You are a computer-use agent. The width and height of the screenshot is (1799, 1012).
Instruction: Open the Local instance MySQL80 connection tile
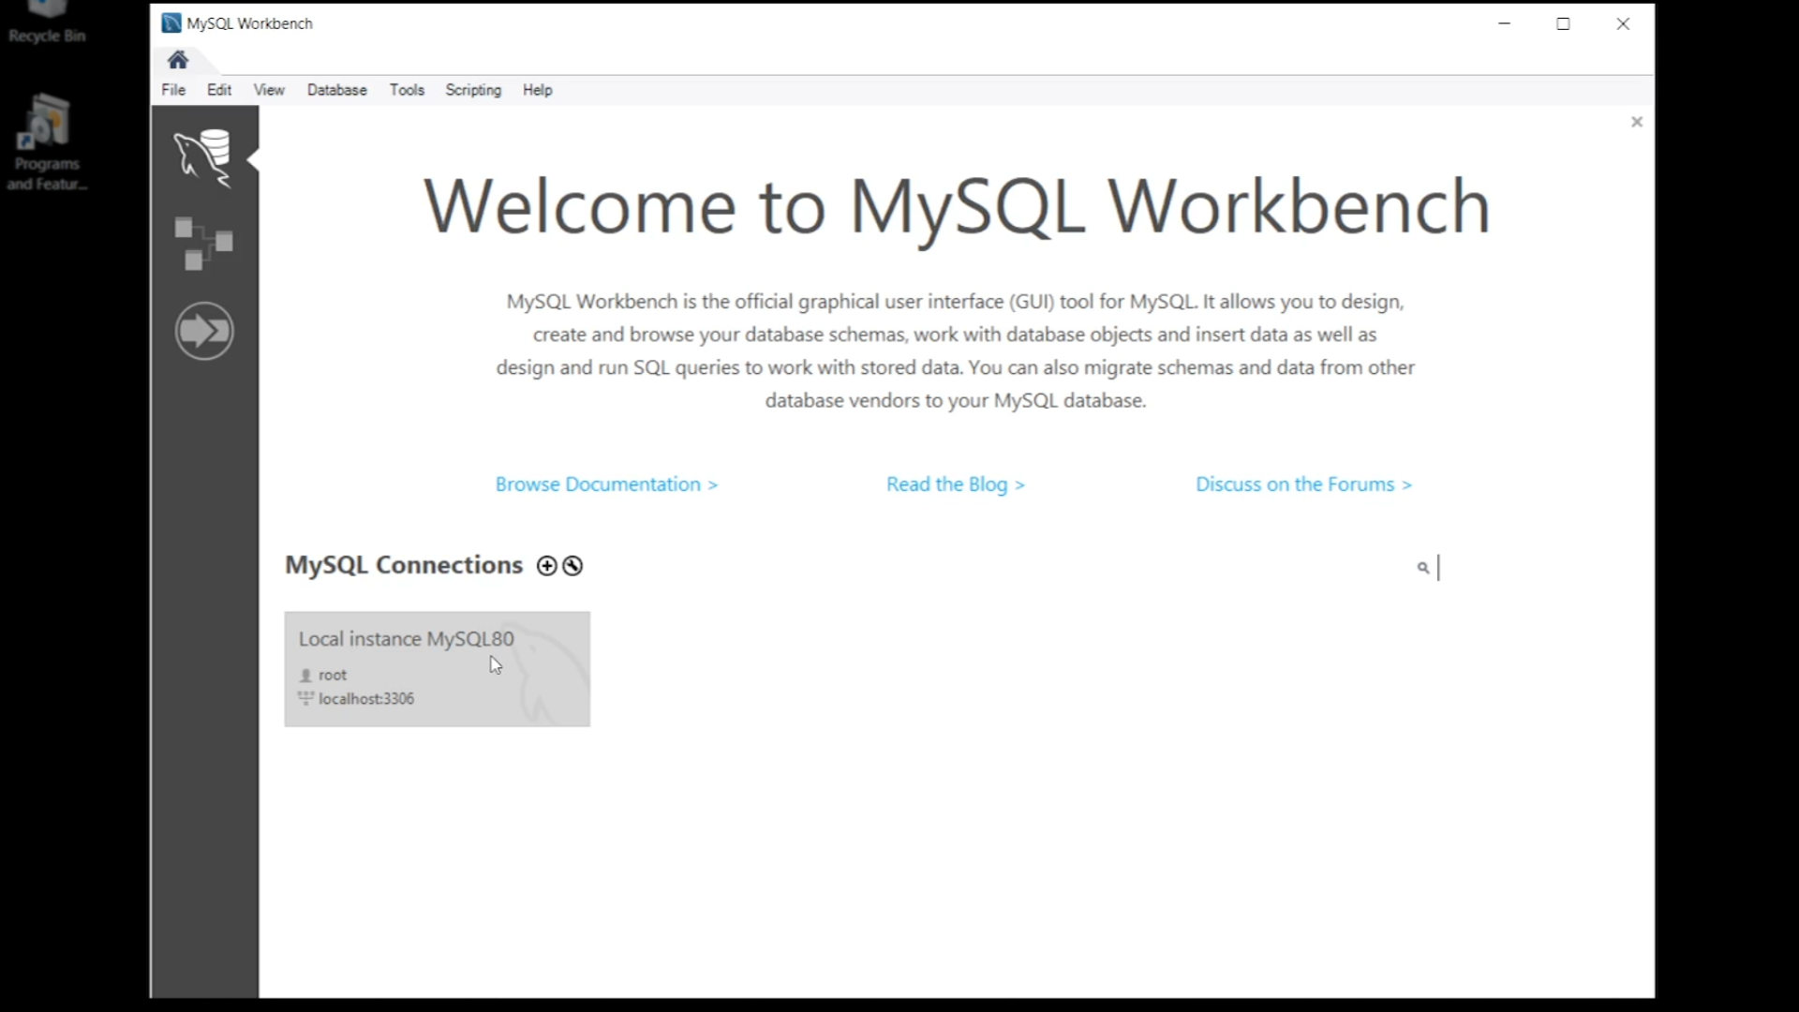point(437,669)
